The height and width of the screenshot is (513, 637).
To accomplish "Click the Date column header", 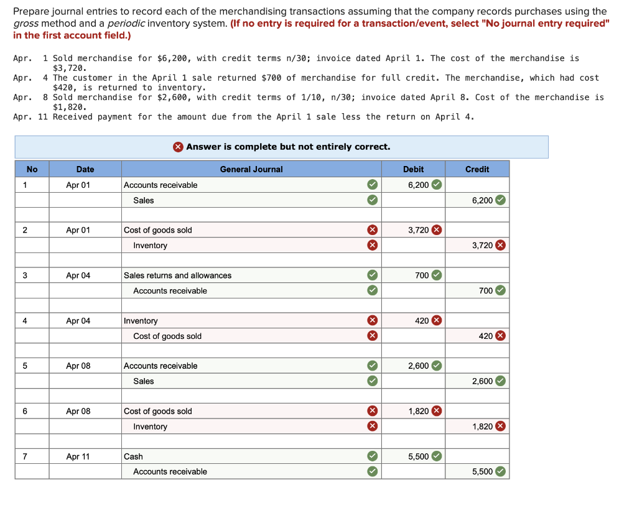I will coord(85,169).
